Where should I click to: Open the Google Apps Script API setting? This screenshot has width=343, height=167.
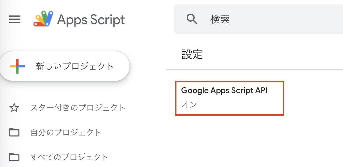click(x=230, y=98)
